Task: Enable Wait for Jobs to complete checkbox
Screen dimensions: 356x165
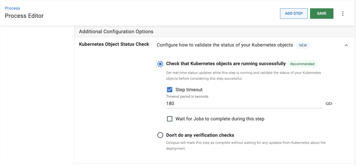Action: pyautogui.click(x=170, y=119)
